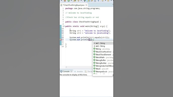Toggle the highlighted Mark Occurrences icon
Viewport: 173px width, 97px height.
[88, 1]
